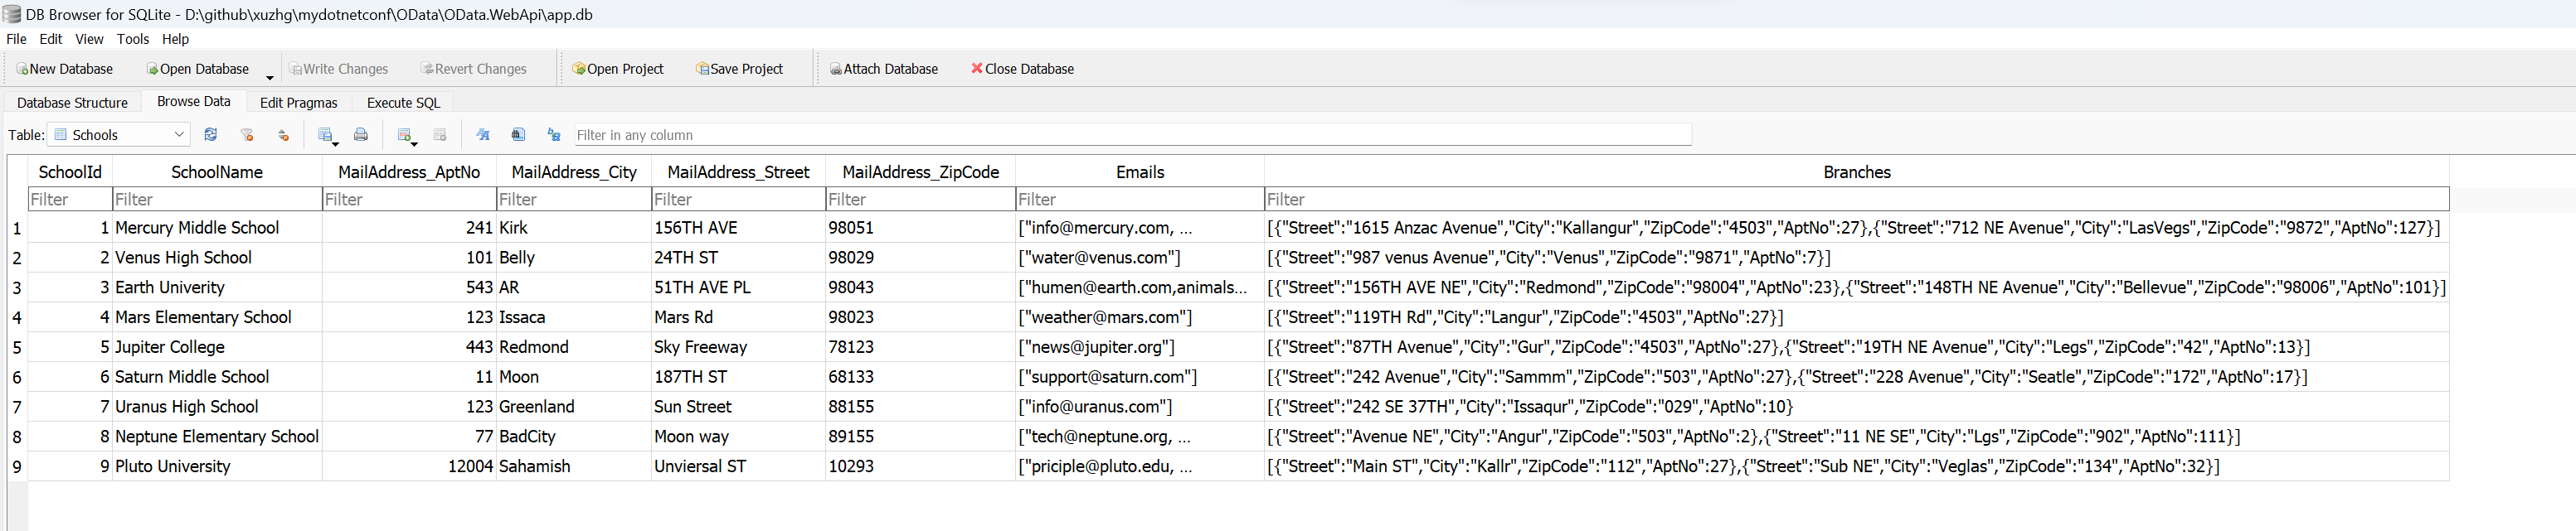Insert a new record icon
Screen dimensions: 2576x531
pyautogui.click(x=403, y=135)
